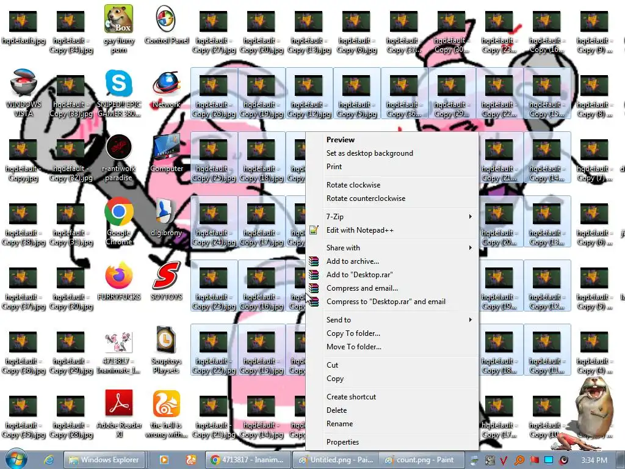Expand the 7-Zip submenu
The height and width of the screenshot is (469, 625).
pyautogui.click(x=392, y=217)
